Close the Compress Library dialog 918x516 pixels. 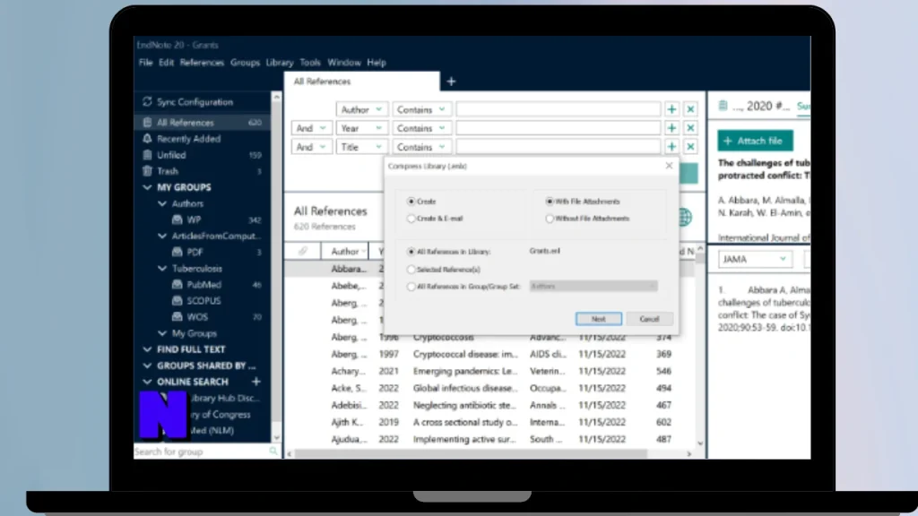tap(669, 166)
